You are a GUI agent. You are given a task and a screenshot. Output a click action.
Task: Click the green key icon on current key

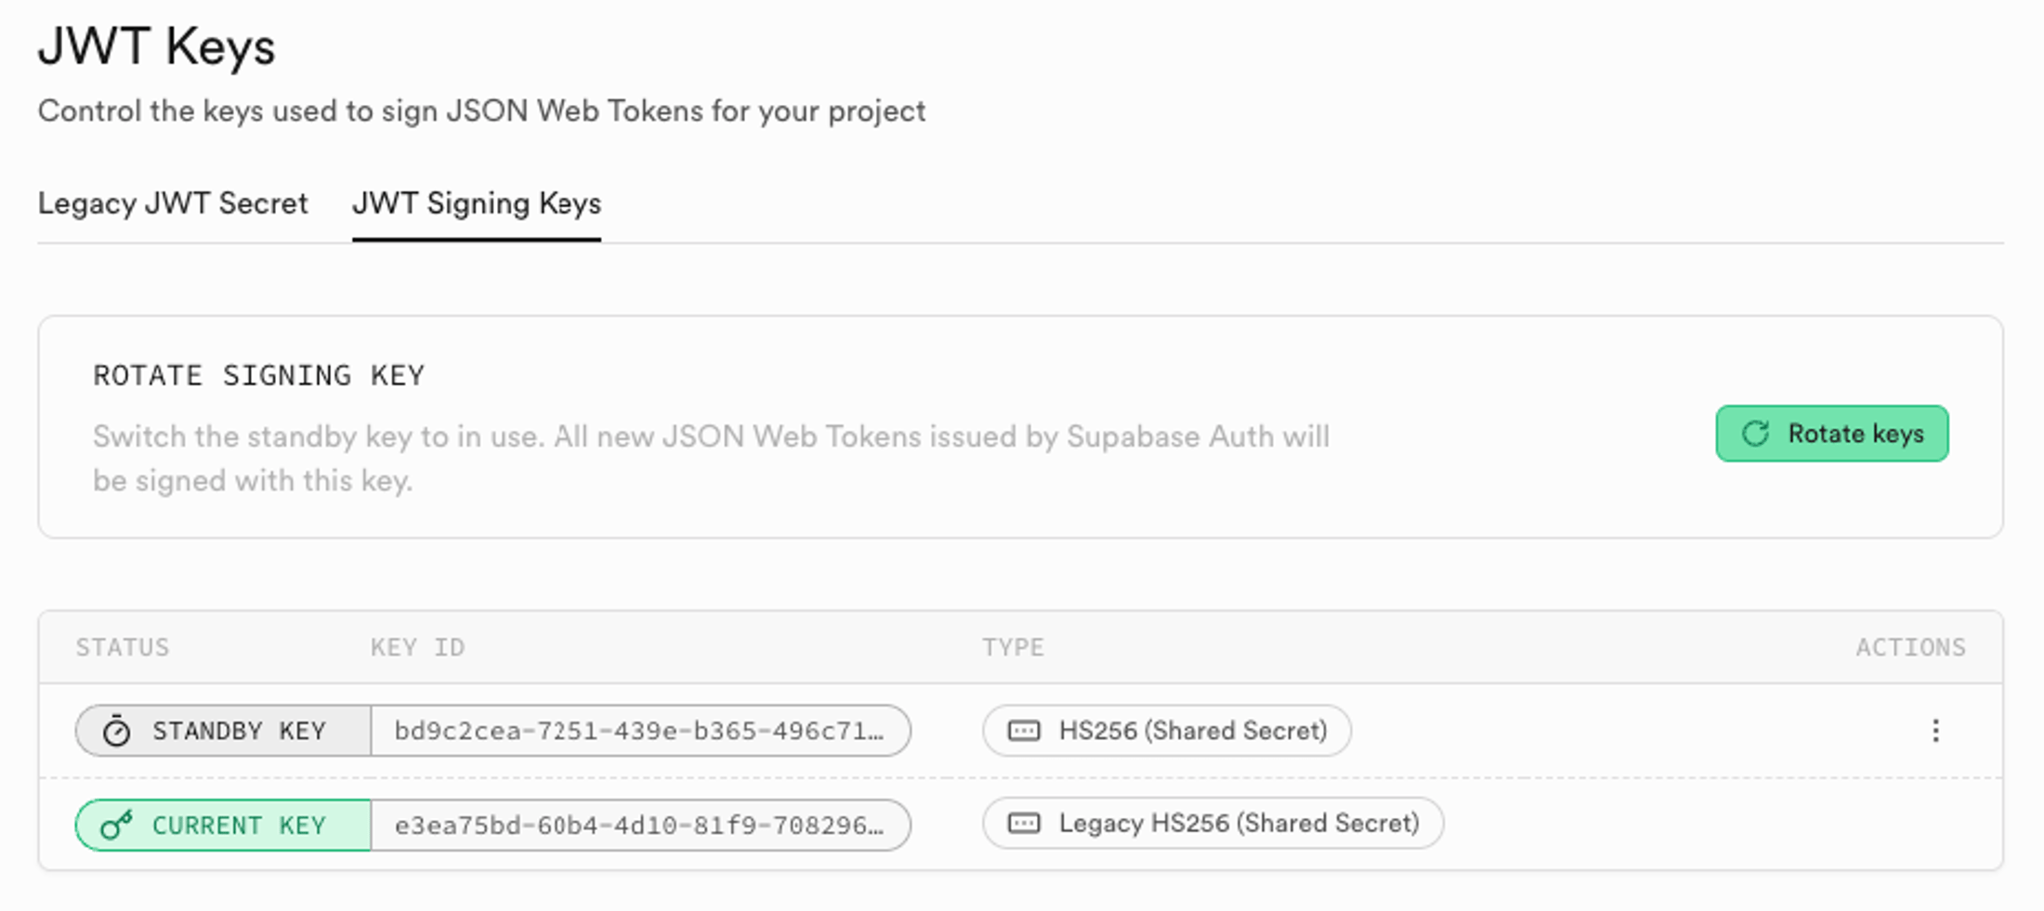116,825
